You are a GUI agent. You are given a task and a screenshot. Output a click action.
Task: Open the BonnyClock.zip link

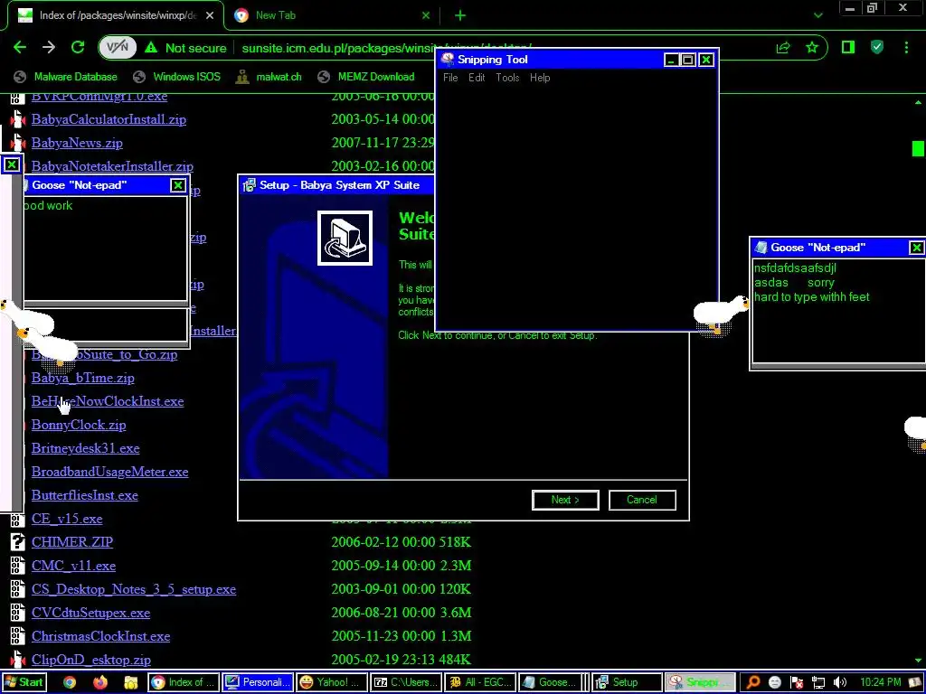(x=79, y=425)
